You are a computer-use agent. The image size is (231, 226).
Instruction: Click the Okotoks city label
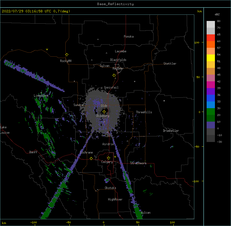pyautogui.click(x=110, y=188)
